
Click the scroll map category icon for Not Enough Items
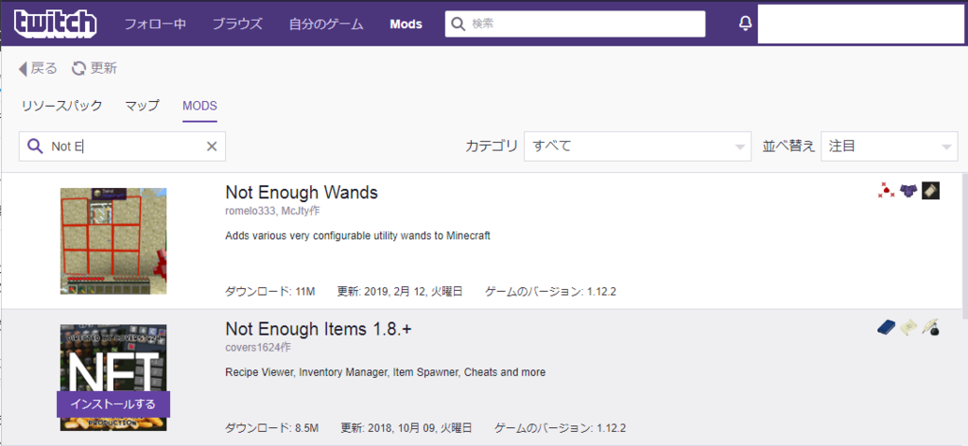[908, 328]
